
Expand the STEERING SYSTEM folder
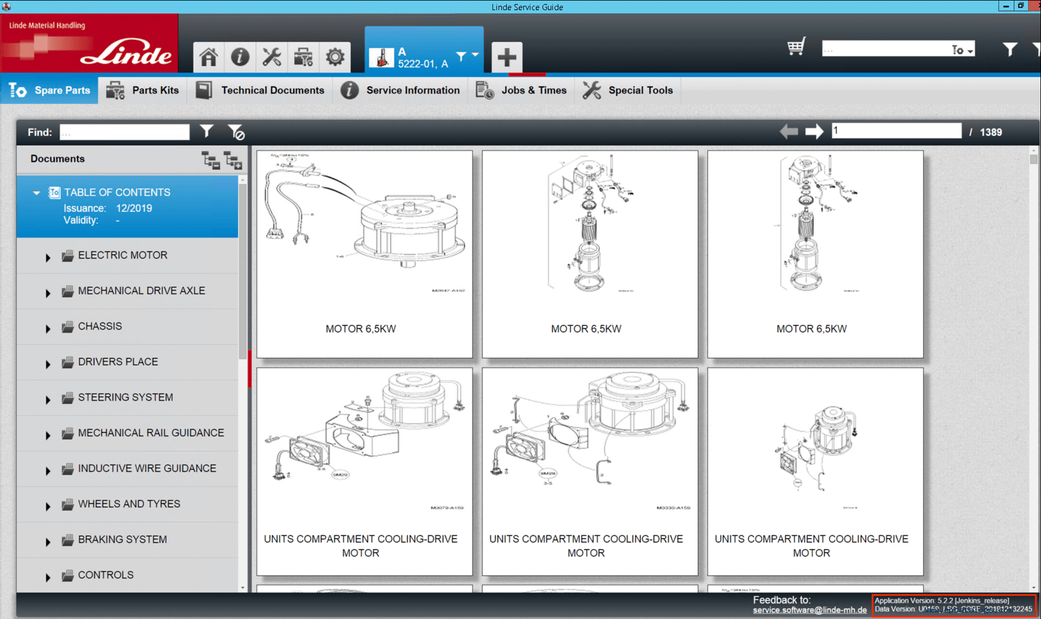click(48, 399)
